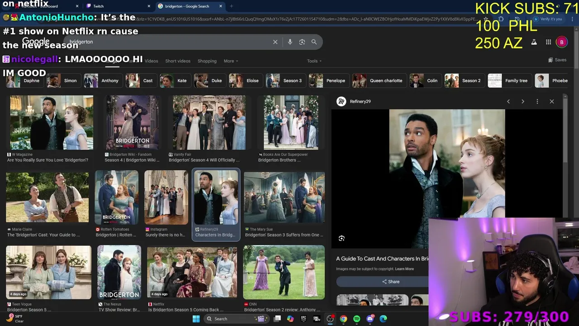Viewport: 579px width, 326px height.
Task: Filter images by Duke chip
Action: [210, 81]
